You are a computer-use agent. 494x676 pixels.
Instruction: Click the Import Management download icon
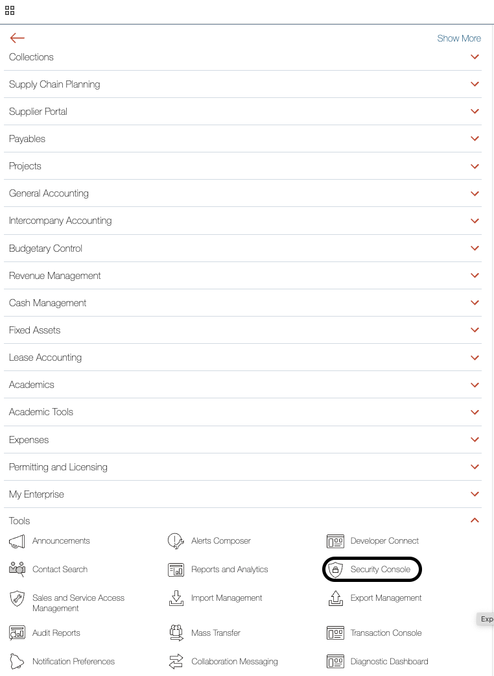(x=176, y=598)
